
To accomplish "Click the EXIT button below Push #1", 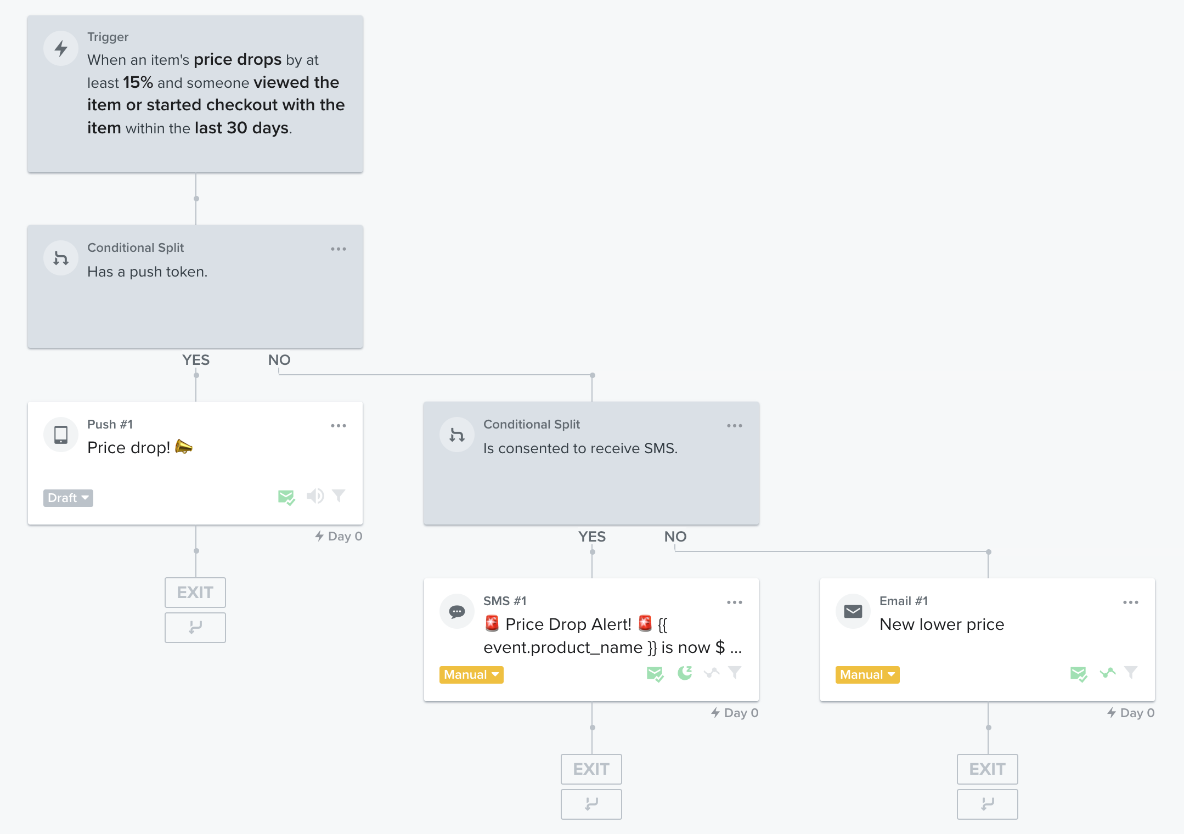I will (195, 593).
